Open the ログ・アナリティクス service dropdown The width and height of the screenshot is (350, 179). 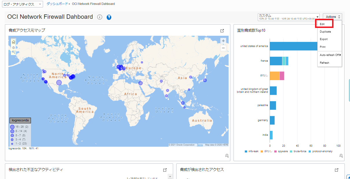[22, 4]
